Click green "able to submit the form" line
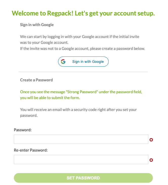Image resolution: width=168 pixels, height=185 pixels. coord(50,98)
